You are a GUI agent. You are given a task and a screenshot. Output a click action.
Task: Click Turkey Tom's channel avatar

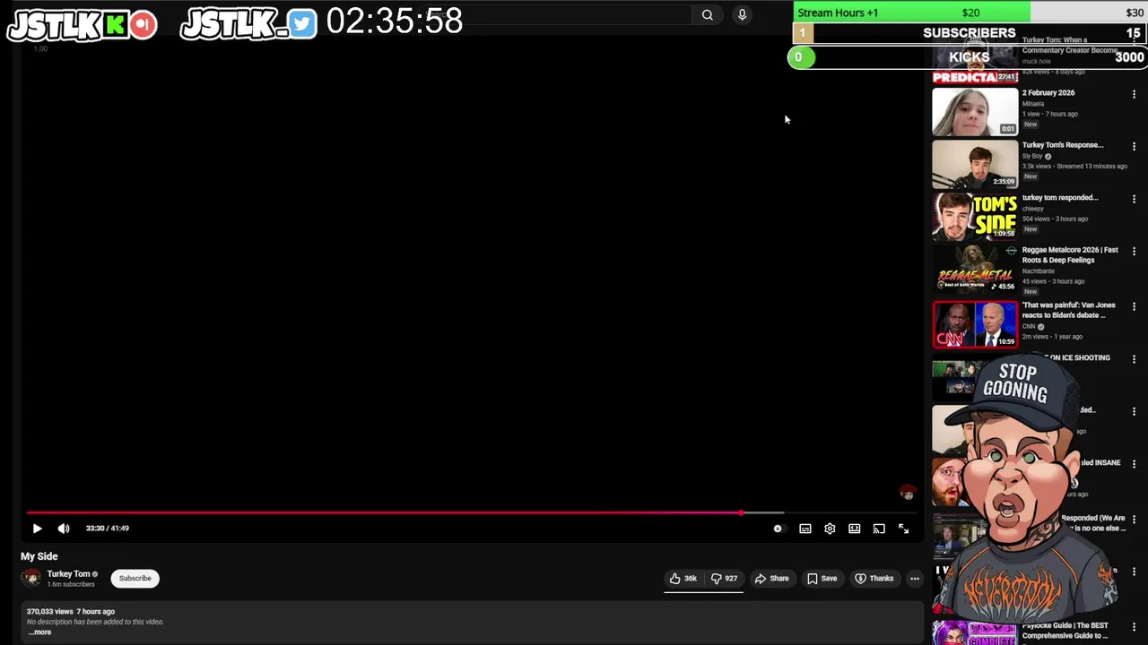click(x=31, y=579)
